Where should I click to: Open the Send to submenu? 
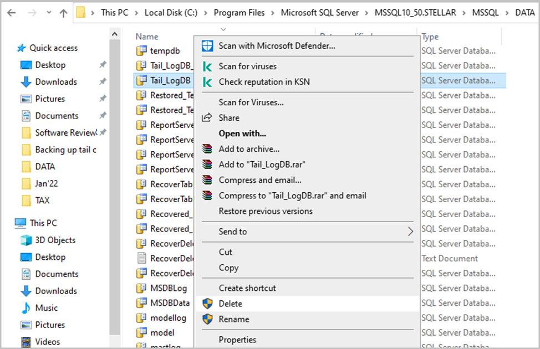pos(307,232)
